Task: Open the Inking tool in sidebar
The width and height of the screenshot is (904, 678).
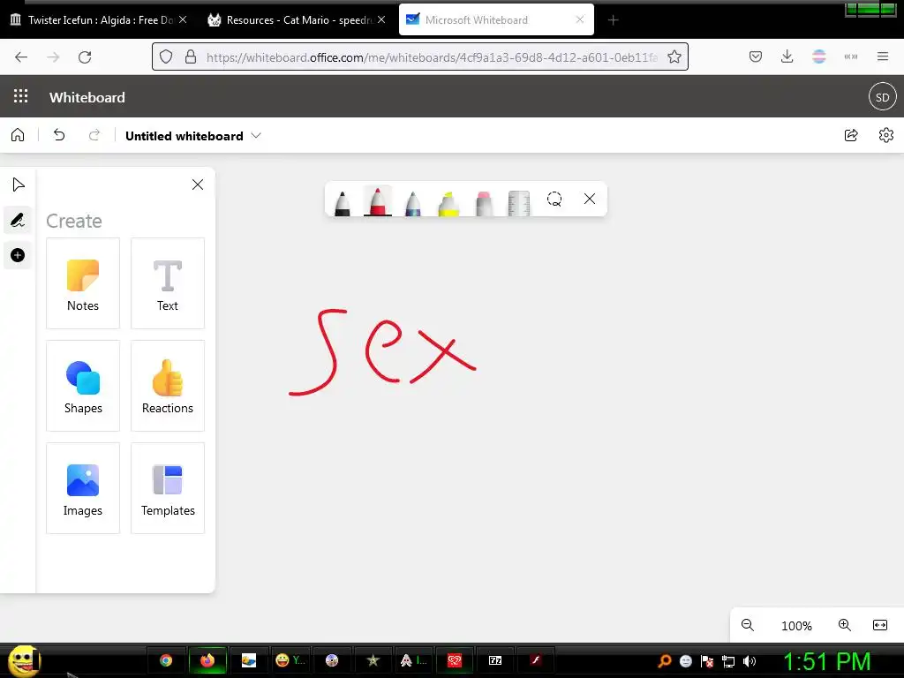Action: coord(18,220)
